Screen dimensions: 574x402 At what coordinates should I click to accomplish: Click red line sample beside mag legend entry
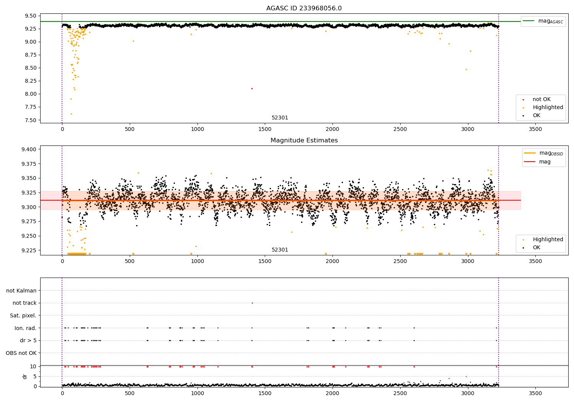click(530, 162)
